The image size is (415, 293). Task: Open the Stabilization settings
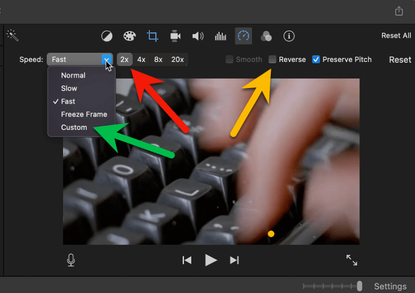click(x=175, y=36)
